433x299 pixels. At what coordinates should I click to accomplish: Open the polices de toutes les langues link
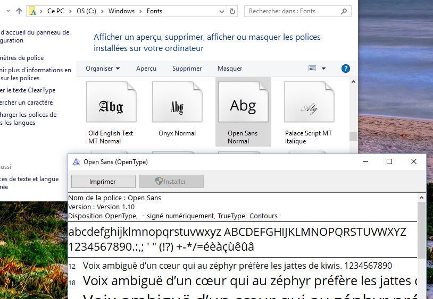pos(28,118)
